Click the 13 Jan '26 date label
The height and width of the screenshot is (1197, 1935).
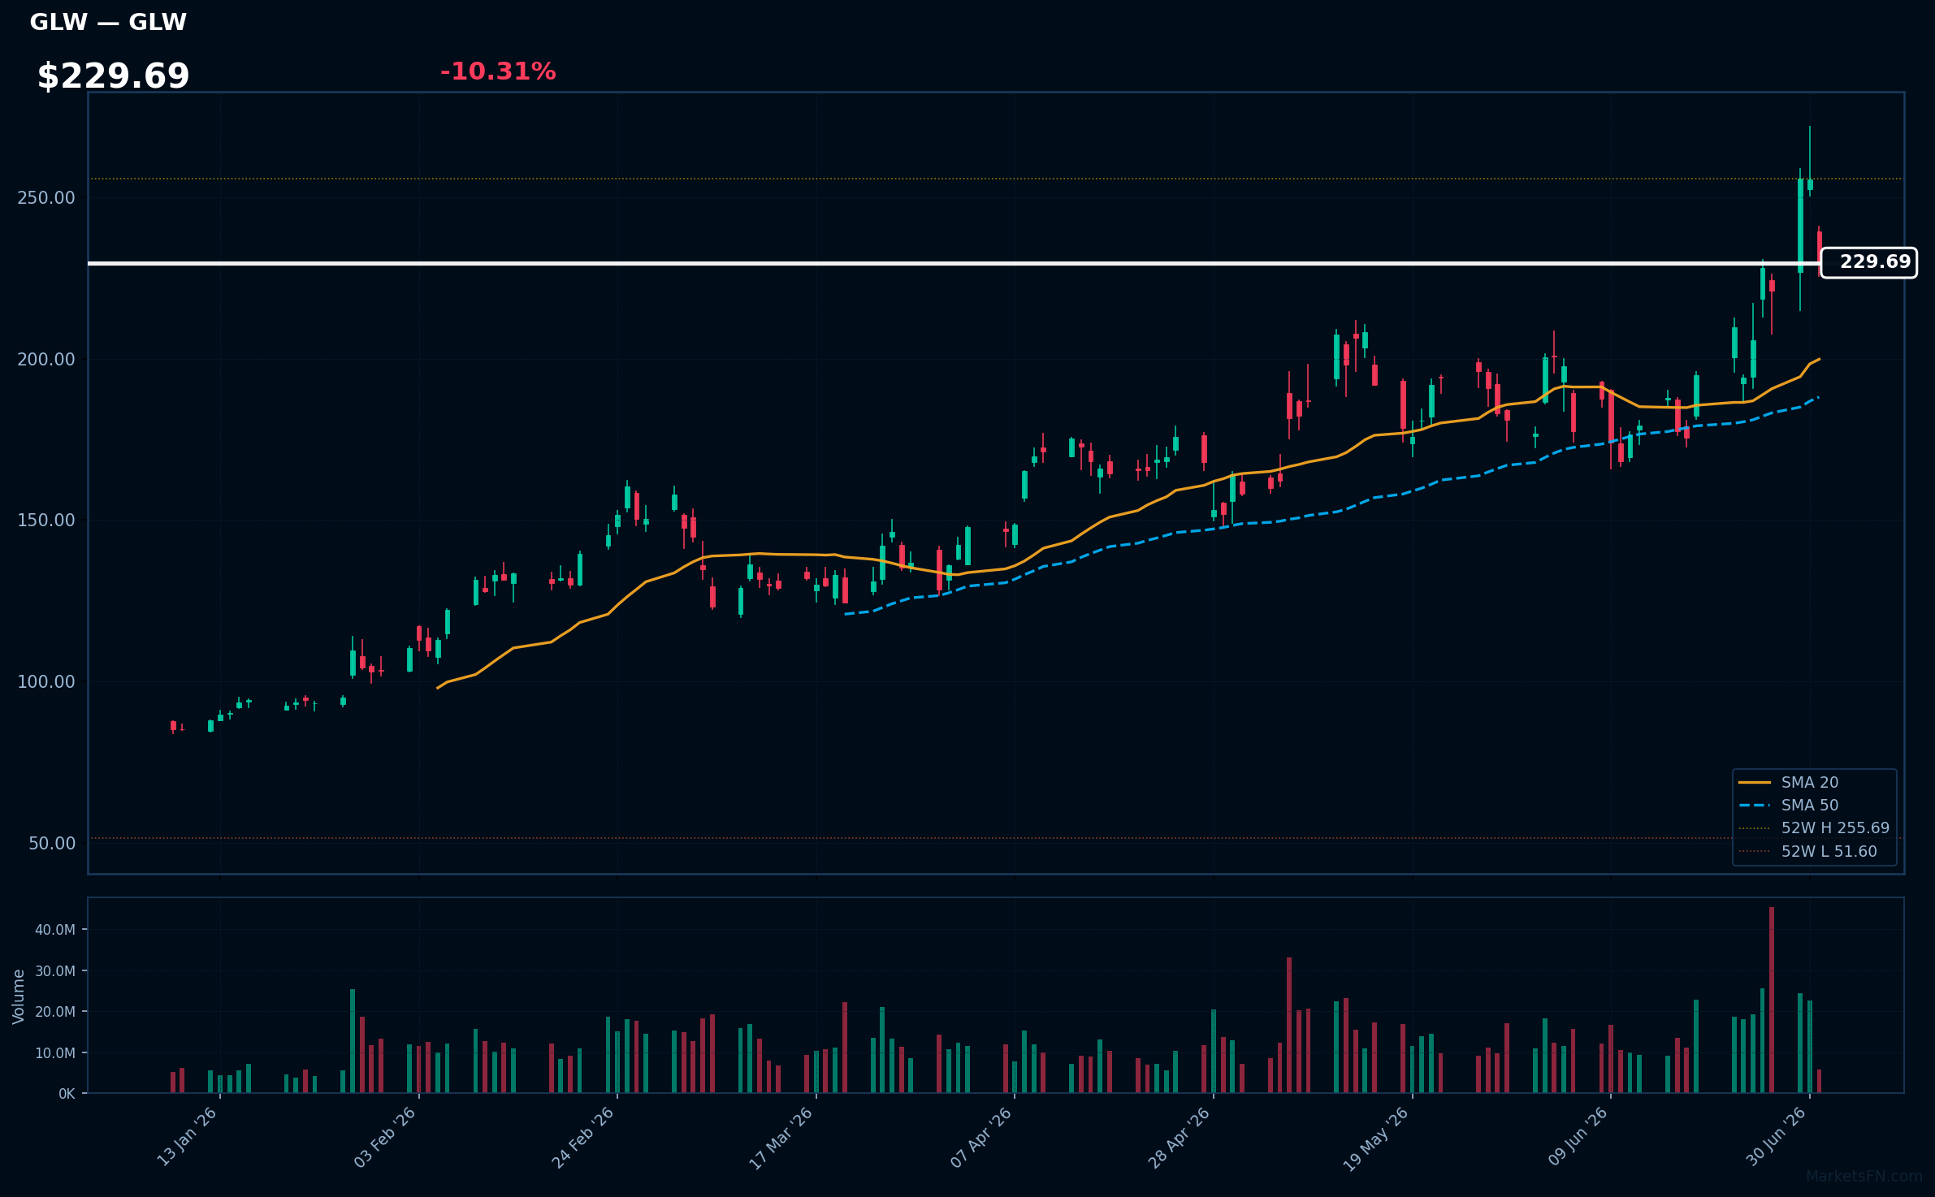point(187,1137)
